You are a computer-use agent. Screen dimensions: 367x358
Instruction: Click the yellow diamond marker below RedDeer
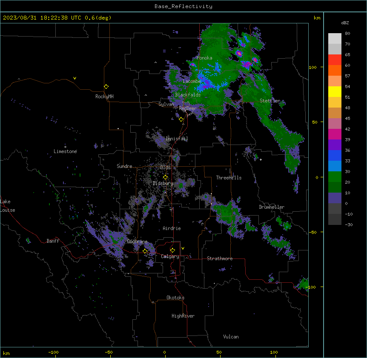(x=181, y=119)
